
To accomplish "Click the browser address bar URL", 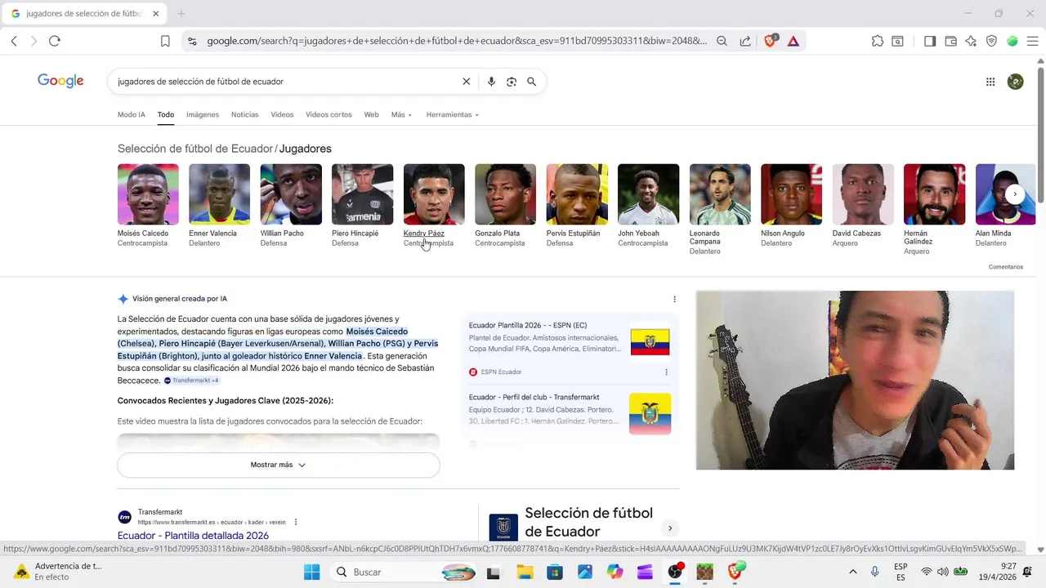I will pyautogui.click(x=456, y=41).
